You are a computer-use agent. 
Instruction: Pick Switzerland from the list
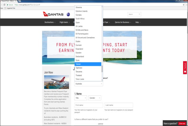(x=88, y=56)
